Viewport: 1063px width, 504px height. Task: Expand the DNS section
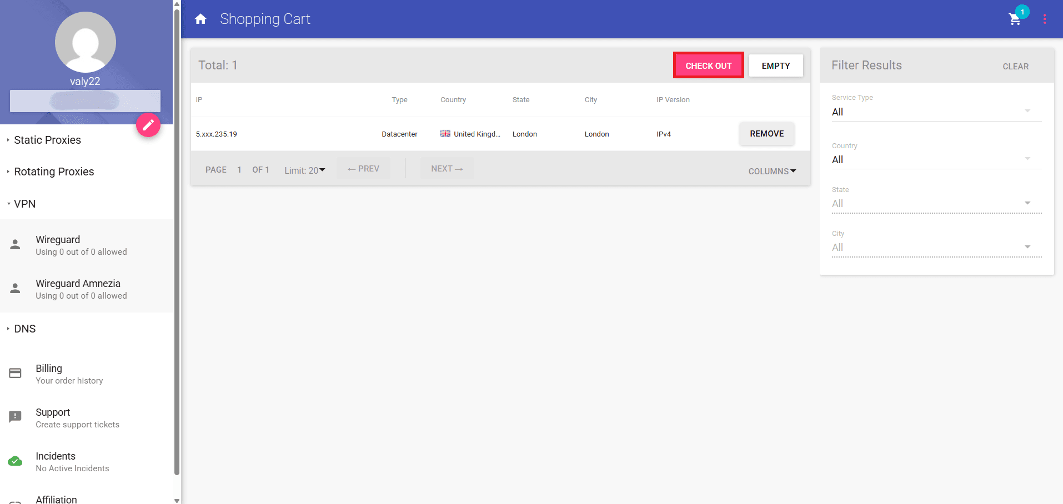(24, 329)
